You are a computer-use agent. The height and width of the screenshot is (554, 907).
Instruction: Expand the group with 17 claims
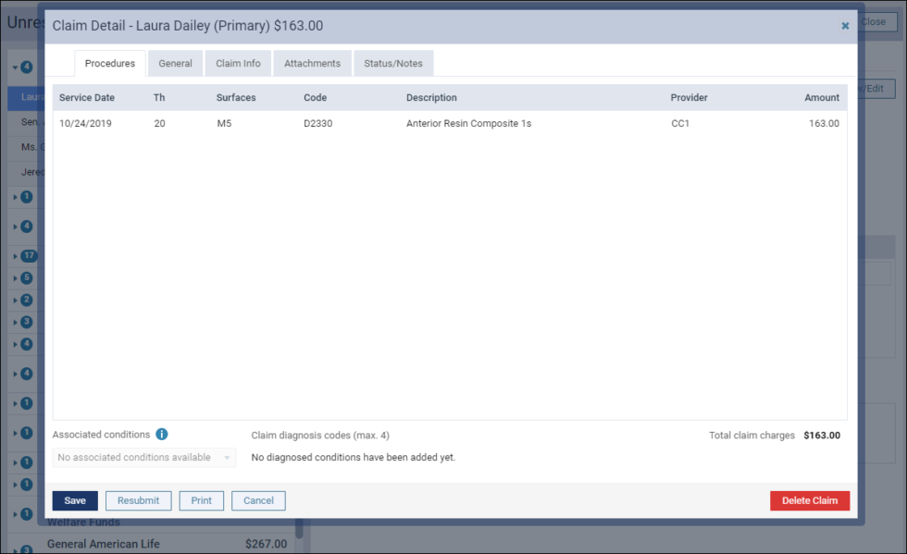pos(15,256)
